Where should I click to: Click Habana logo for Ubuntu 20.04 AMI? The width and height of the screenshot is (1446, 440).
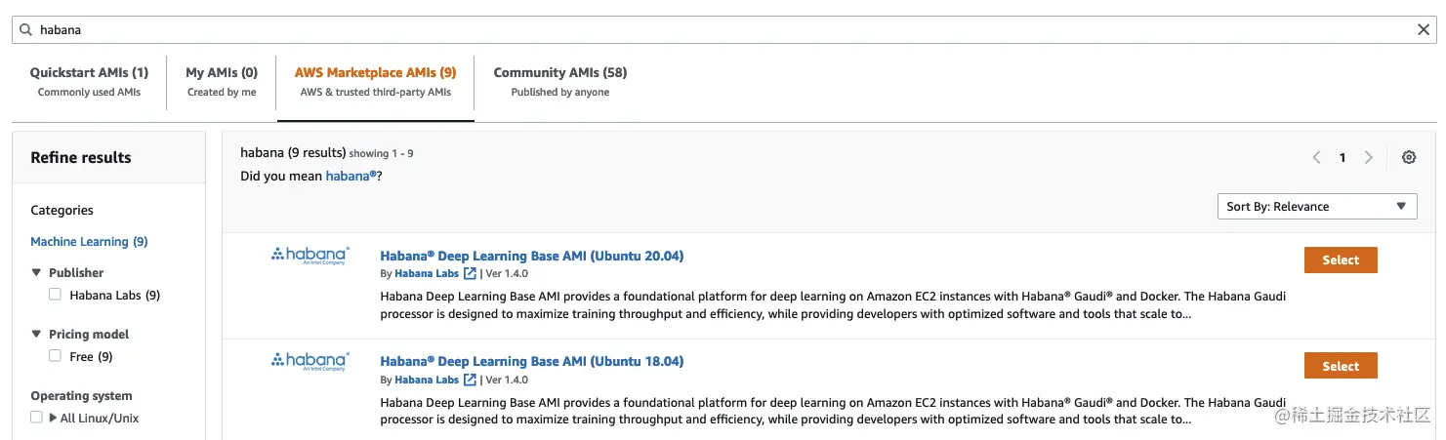tap(310, 256)
